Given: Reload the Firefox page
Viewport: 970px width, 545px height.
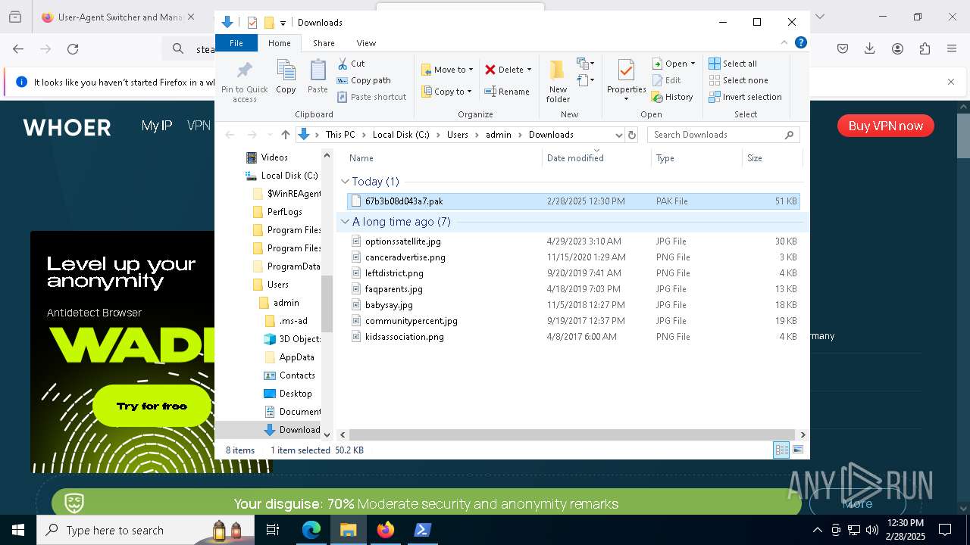Looking at the screenshot, I should coord(73,49).
